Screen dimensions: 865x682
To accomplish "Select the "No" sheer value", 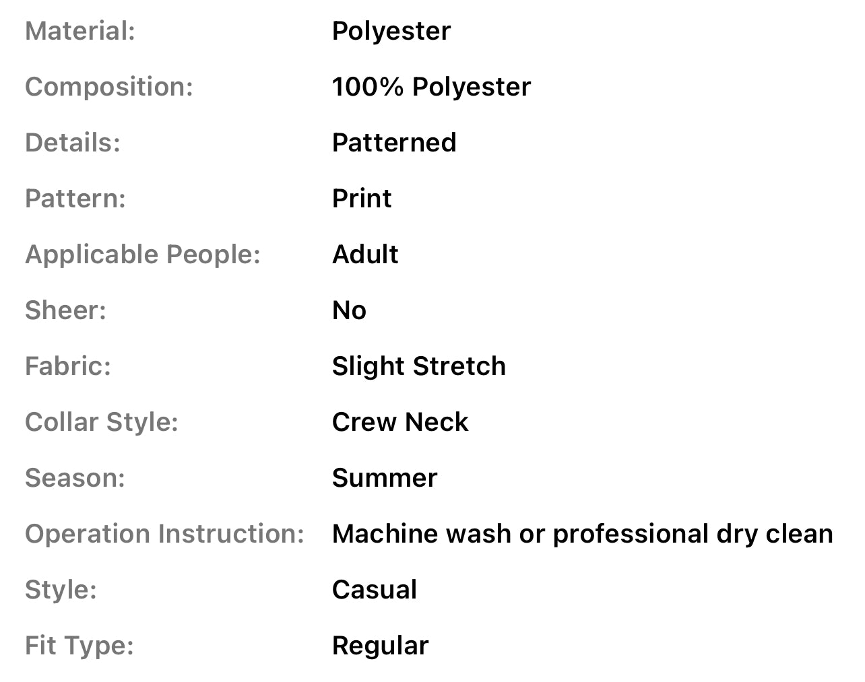I will pos(349,310).
